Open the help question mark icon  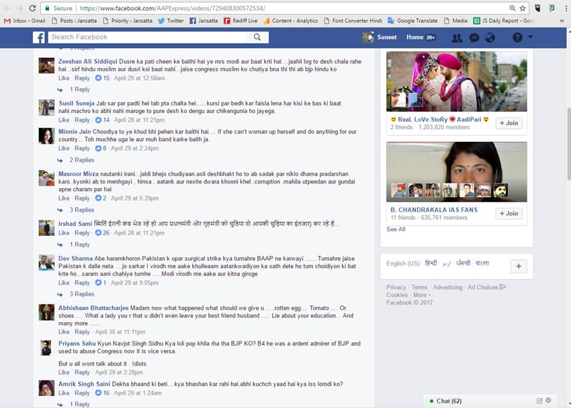(517, 38)
